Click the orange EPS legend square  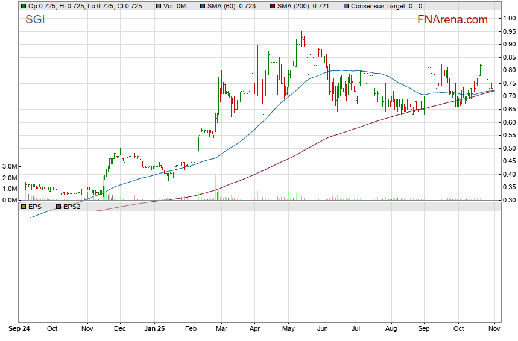tap(24, 207)
